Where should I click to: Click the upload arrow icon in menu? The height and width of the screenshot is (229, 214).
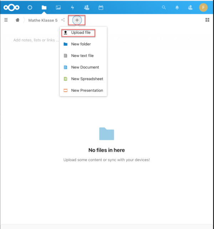[x=65, y=32]
